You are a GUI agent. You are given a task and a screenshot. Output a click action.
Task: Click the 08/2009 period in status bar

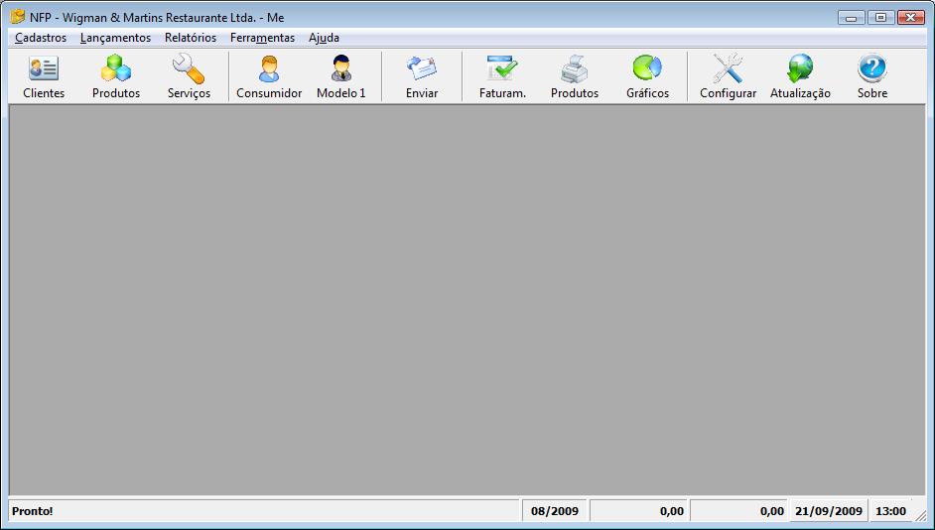click(x=555, y=511)
